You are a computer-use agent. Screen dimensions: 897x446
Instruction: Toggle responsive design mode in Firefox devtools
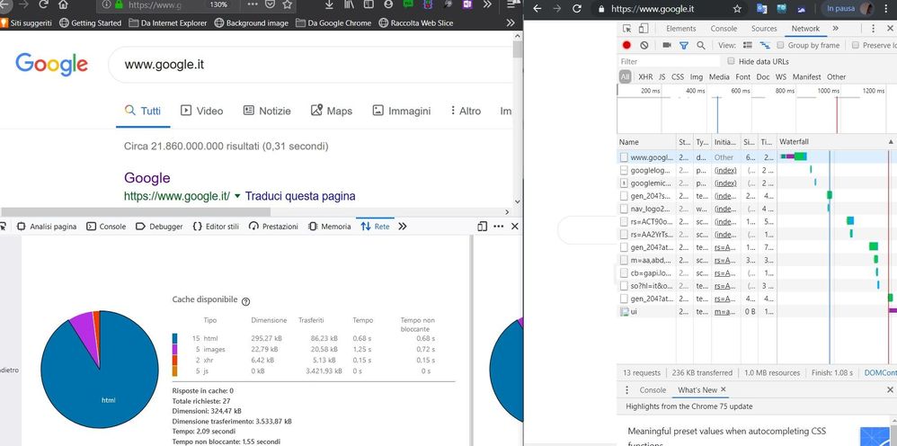click(x=483, y=227)
